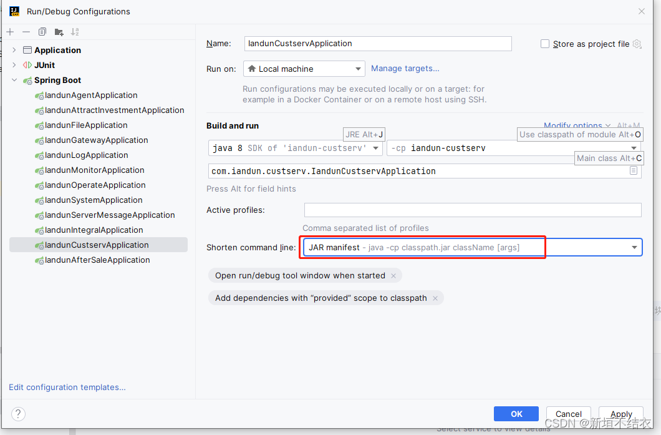Click 'Add dependencies with provided scope' chip text

(321, 298)
